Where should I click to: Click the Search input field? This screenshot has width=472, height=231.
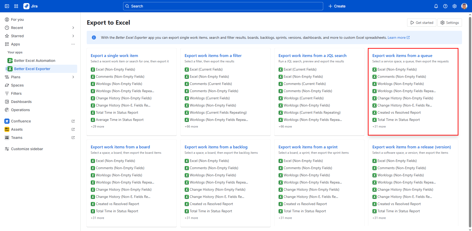[223, 6]
